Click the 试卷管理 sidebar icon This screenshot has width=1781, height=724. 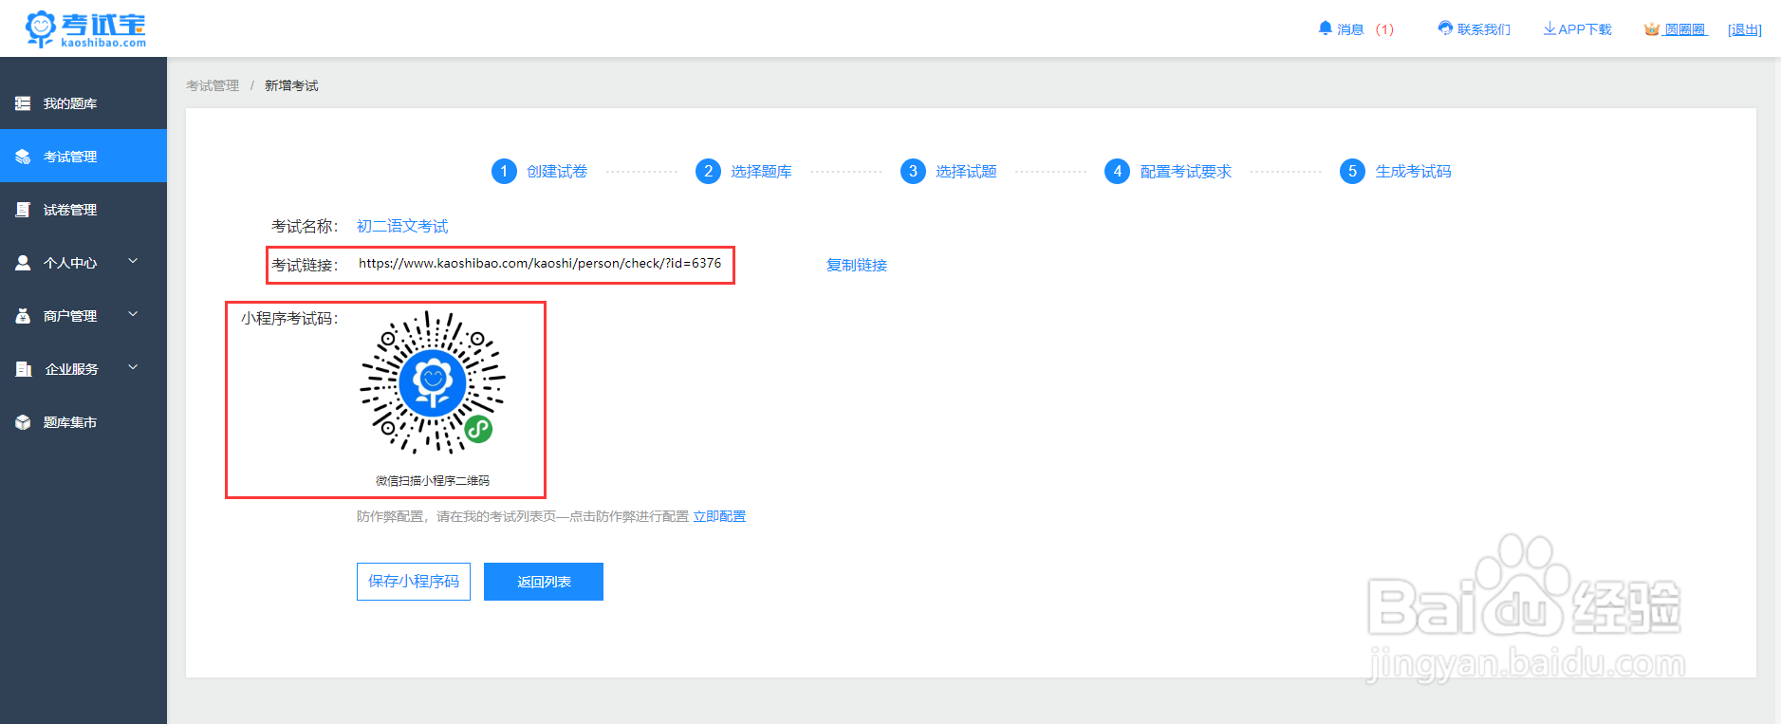point(23,210)
